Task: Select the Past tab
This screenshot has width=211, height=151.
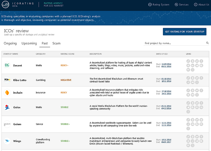Action: pyautogui.click(x=45, y=43)
